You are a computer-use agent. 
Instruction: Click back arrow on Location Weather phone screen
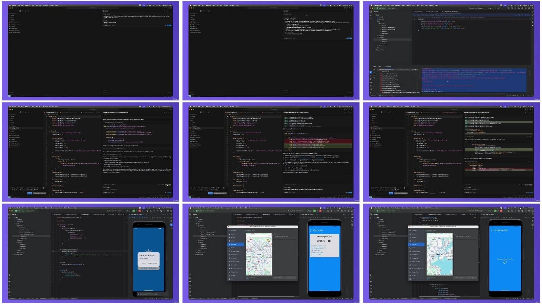(x=492, y=230)
